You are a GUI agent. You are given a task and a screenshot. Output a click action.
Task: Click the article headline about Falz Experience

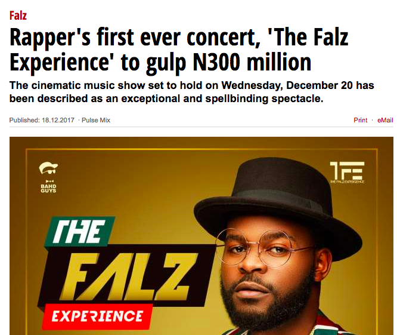179,50
